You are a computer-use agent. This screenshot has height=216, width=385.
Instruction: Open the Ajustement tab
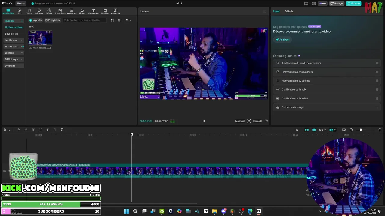point(94,11)
